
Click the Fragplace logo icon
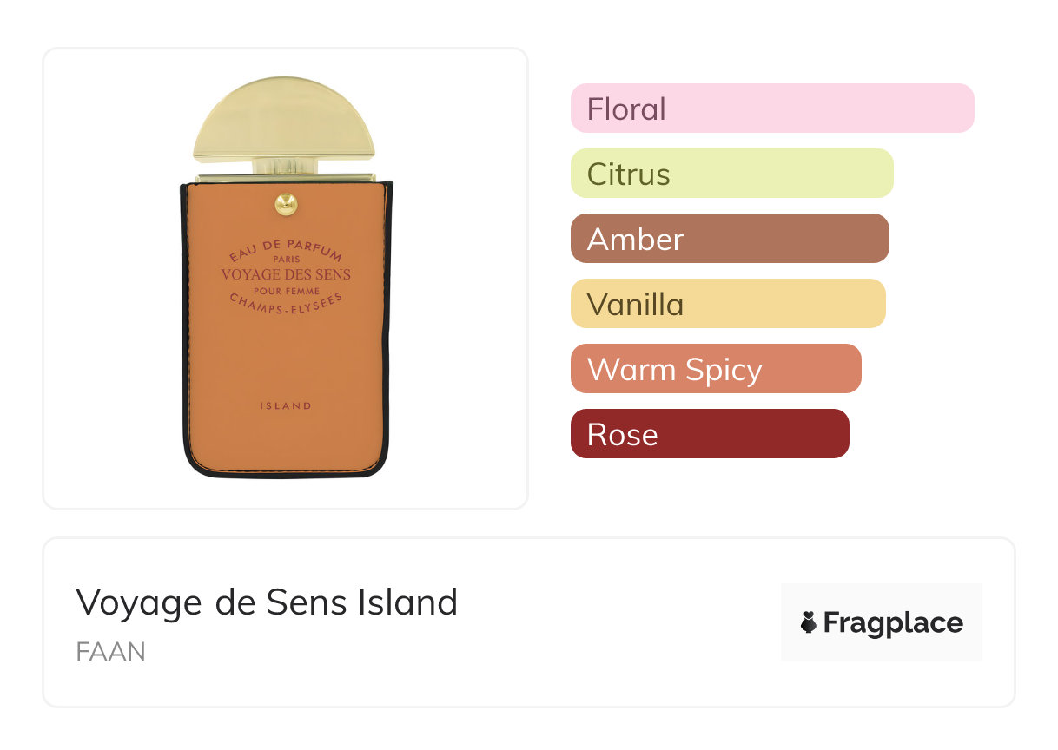[x=809, y=622]
